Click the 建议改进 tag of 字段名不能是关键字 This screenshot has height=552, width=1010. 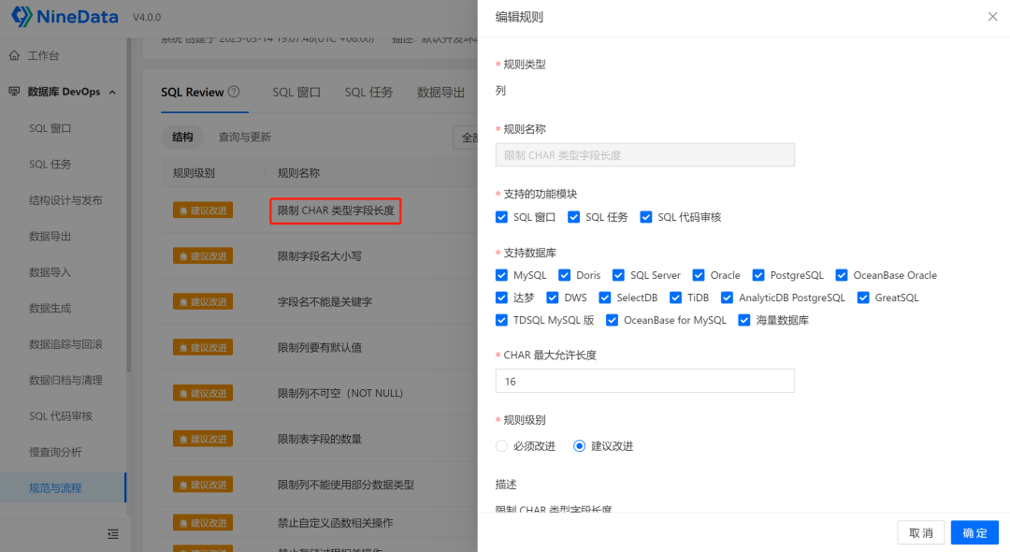coord(203,301)
